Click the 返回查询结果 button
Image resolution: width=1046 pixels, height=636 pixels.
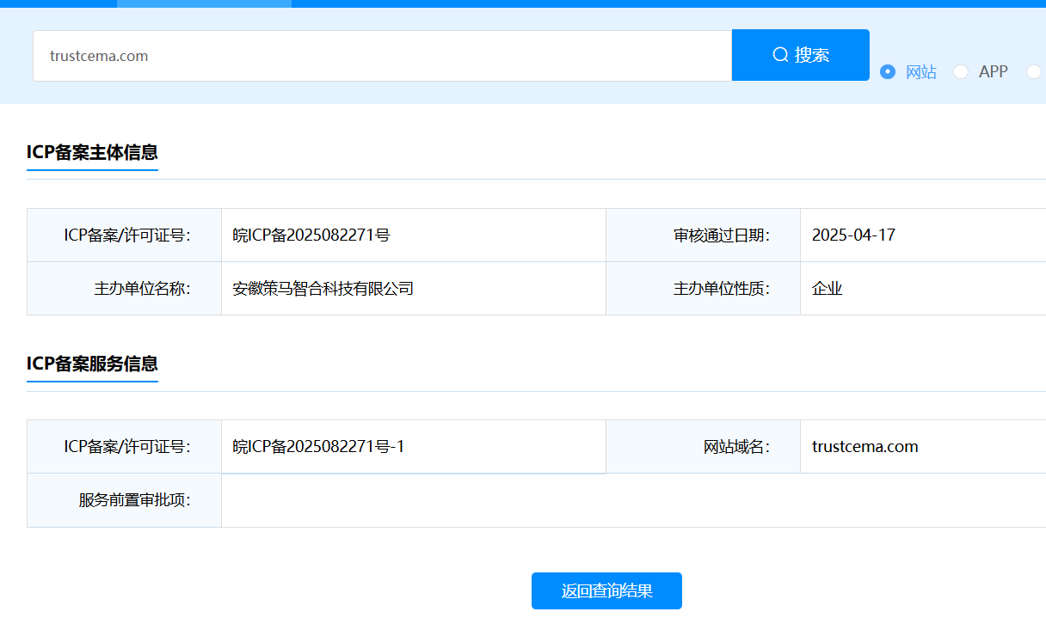click(x=606, y=590)
